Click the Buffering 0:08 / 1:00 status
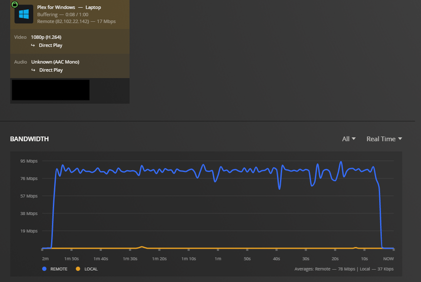 point(62,15)
